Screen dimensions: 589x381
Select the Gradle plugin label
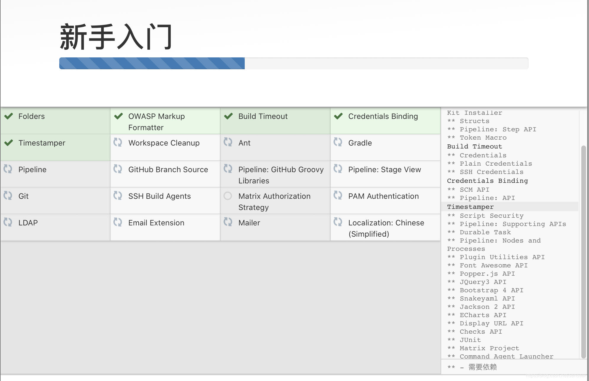point(360,143)
